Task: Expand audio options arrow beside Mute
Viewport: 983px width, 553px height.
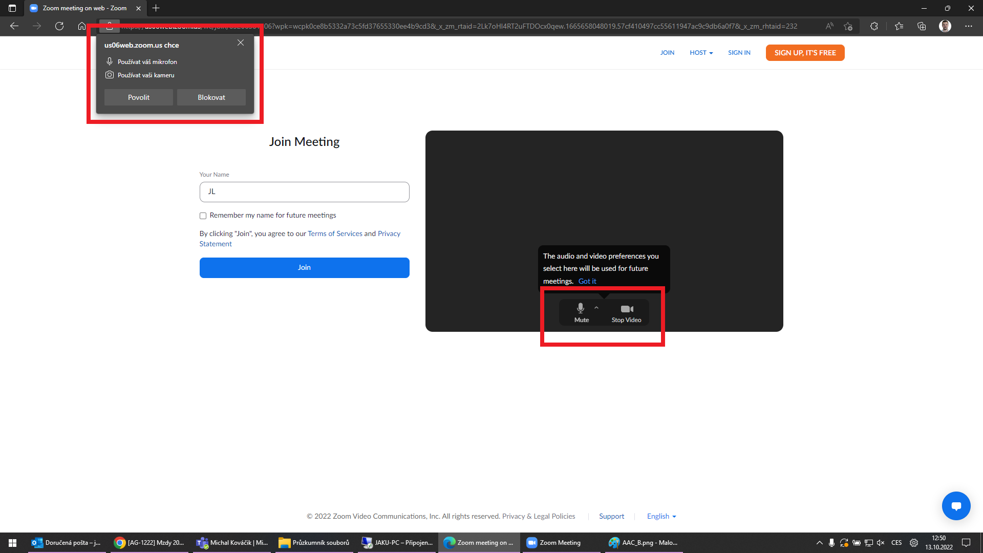Action: [596, 308]
